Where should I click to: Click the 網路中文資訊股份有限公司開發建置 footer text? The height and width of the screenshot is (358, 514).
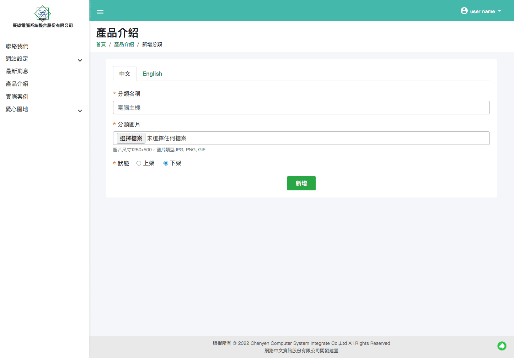pyautogui.click(x=301, y=351)
